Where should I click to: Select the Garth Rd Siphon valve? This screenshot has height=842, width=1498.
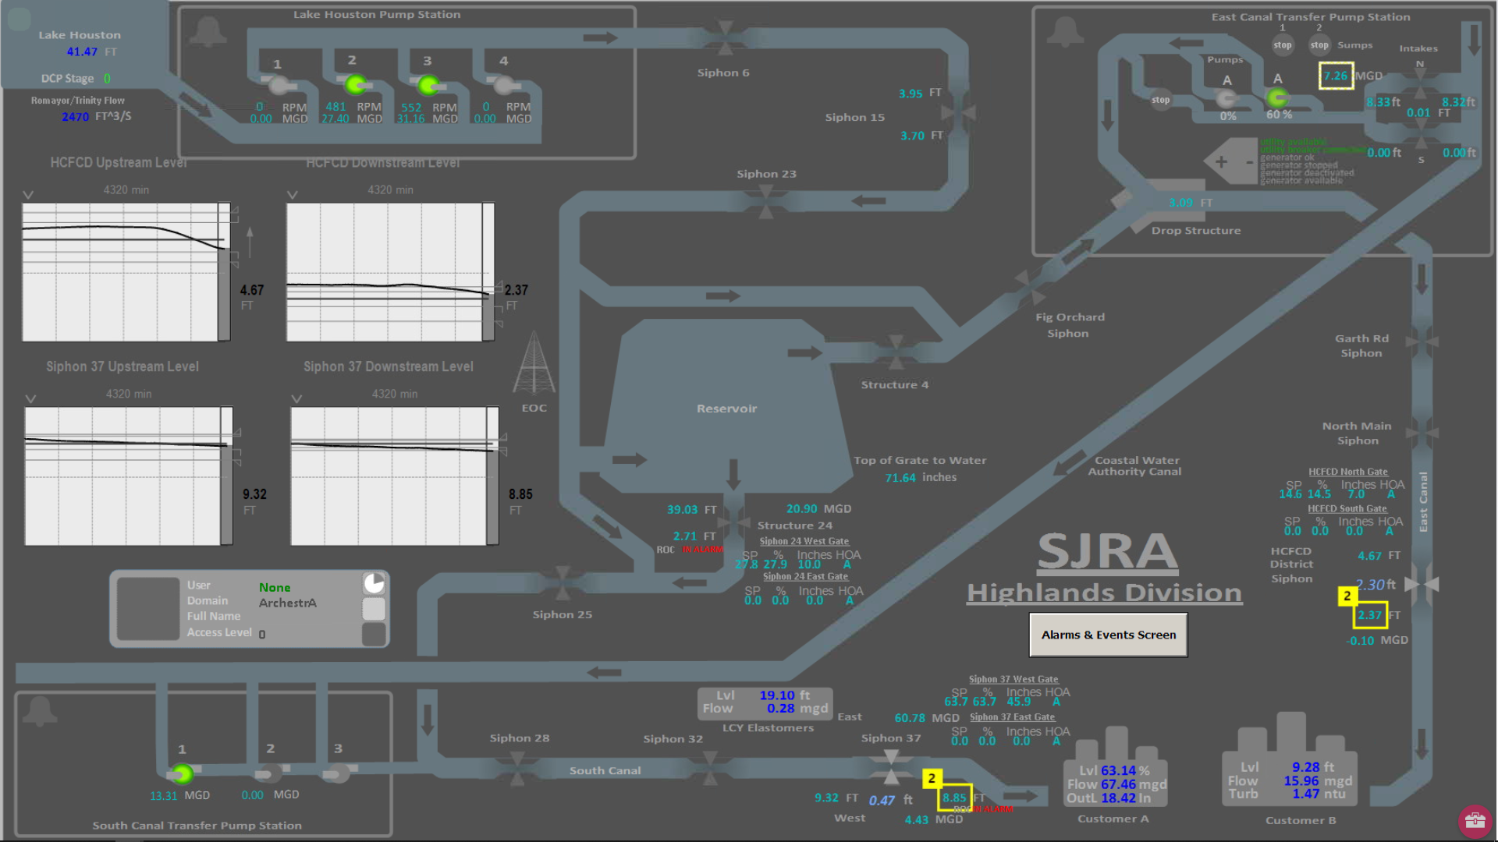[x=1422, y=341]
